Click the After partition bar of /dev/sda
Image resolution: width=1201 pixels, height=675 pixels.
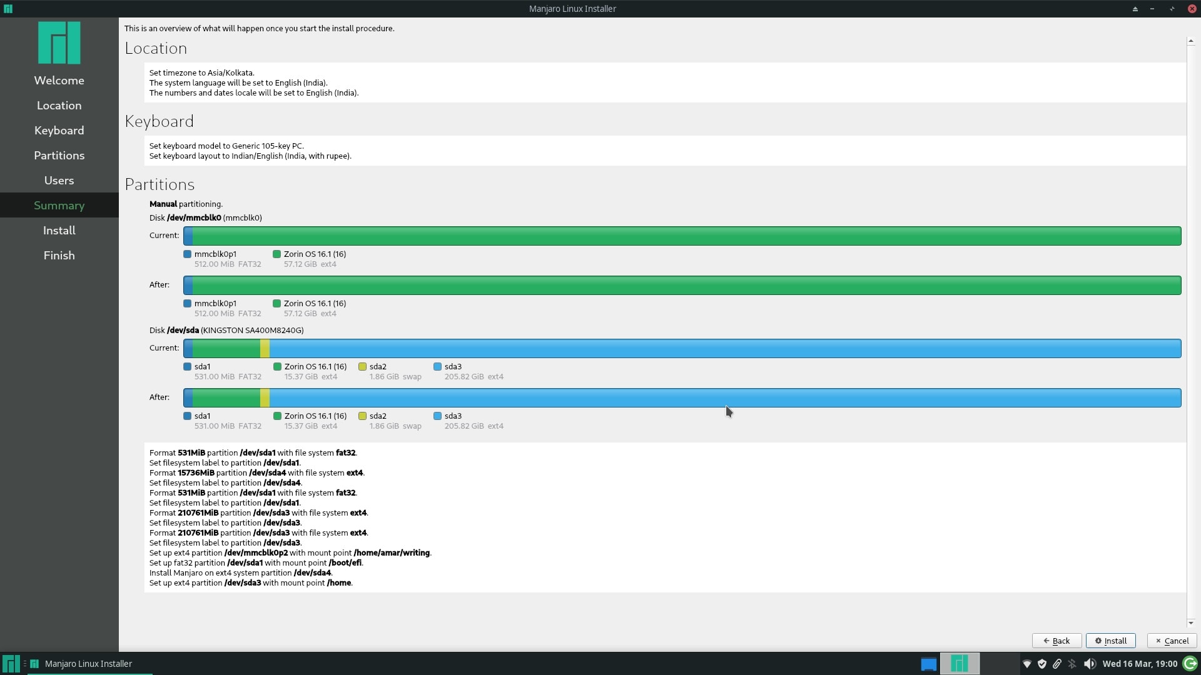682,397
